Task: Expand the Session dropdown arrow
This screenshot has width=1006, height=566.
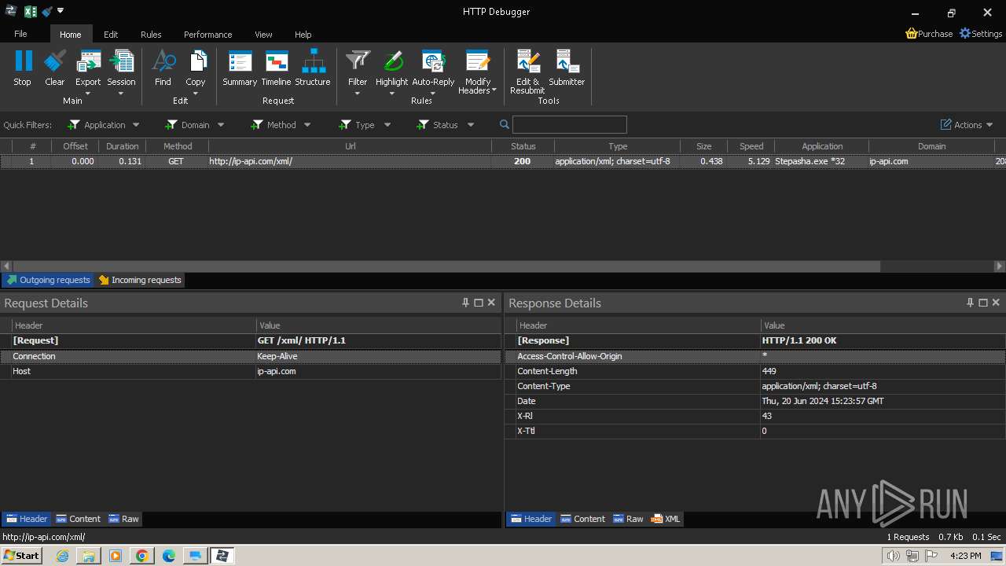Action: pos(121,94)
